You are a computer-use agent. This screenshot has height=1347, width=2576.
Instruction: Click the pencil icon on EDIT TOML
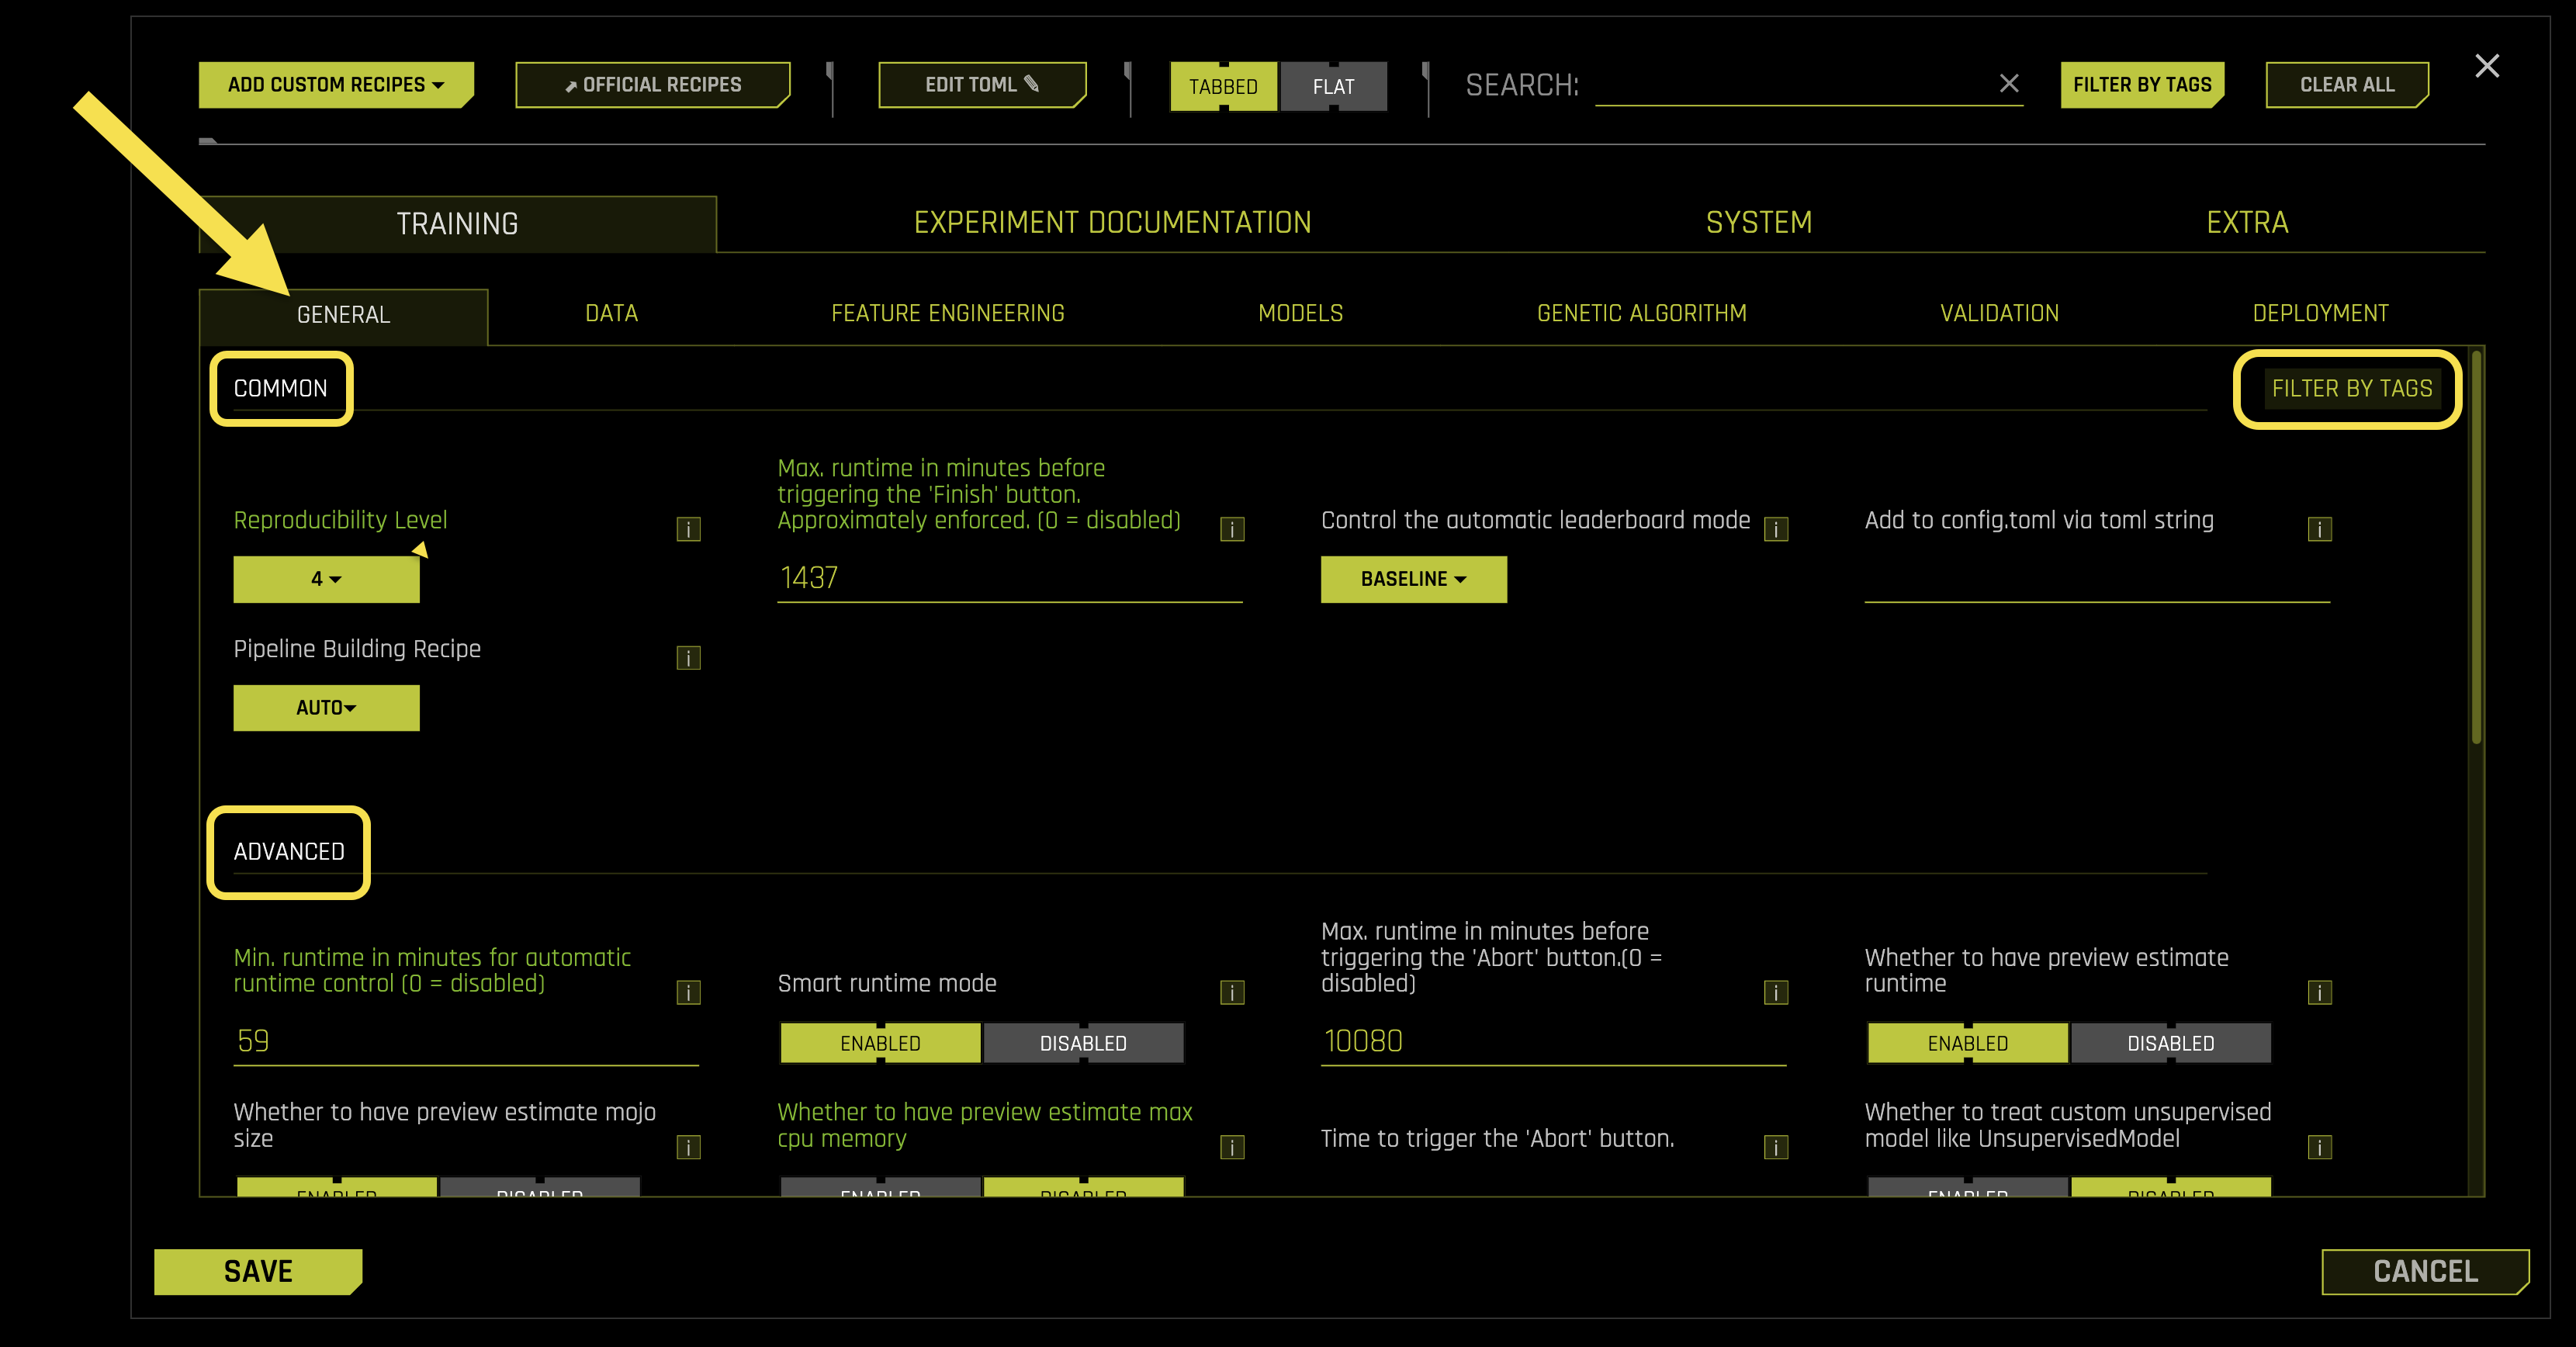click(1031, 84)
